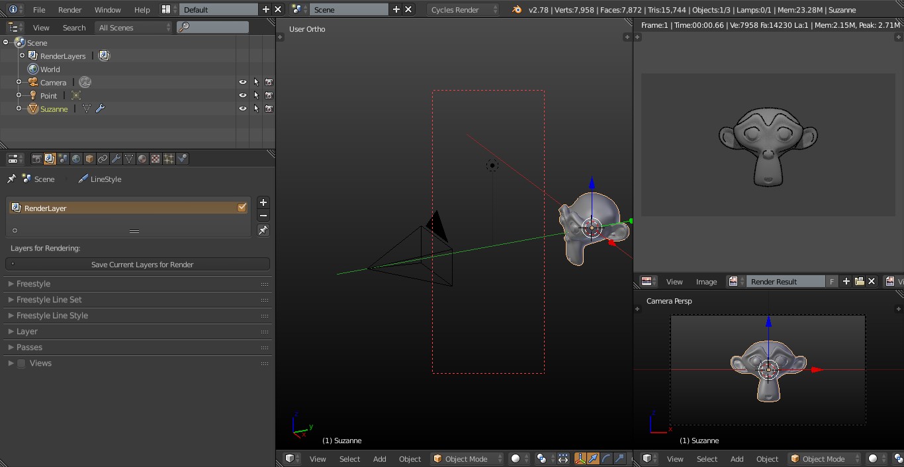Enable the Views panel checkbox
904x467 pixels.
[x=21, y=363]
